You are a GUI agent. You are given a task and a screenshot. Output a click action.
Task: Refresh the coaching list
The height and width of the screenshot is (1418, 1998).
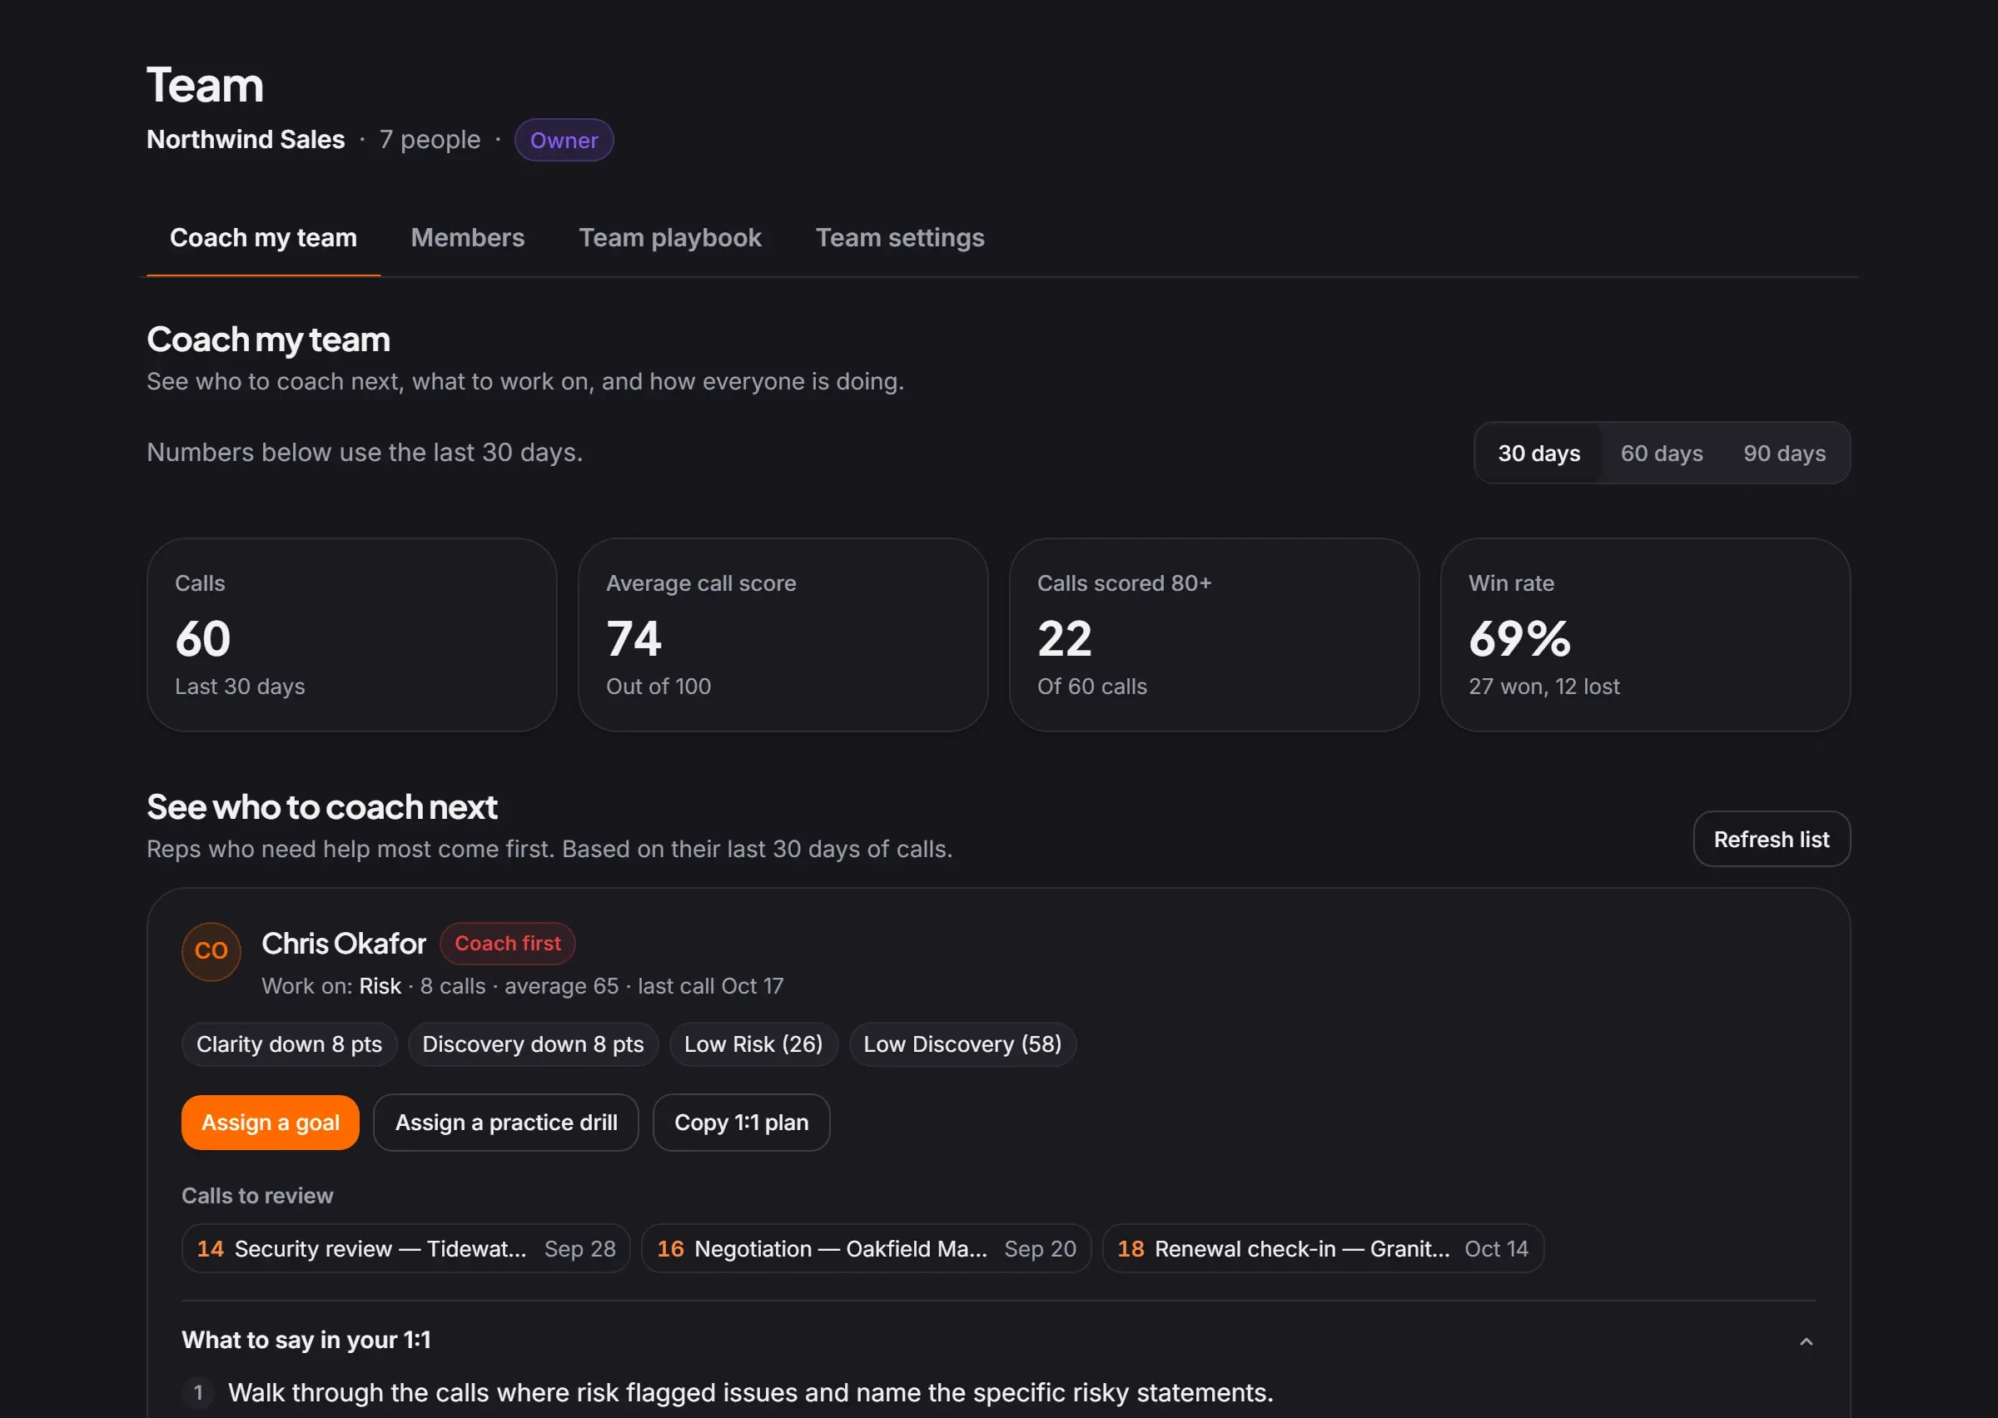pyautogui.click(x=1770, y=838)
